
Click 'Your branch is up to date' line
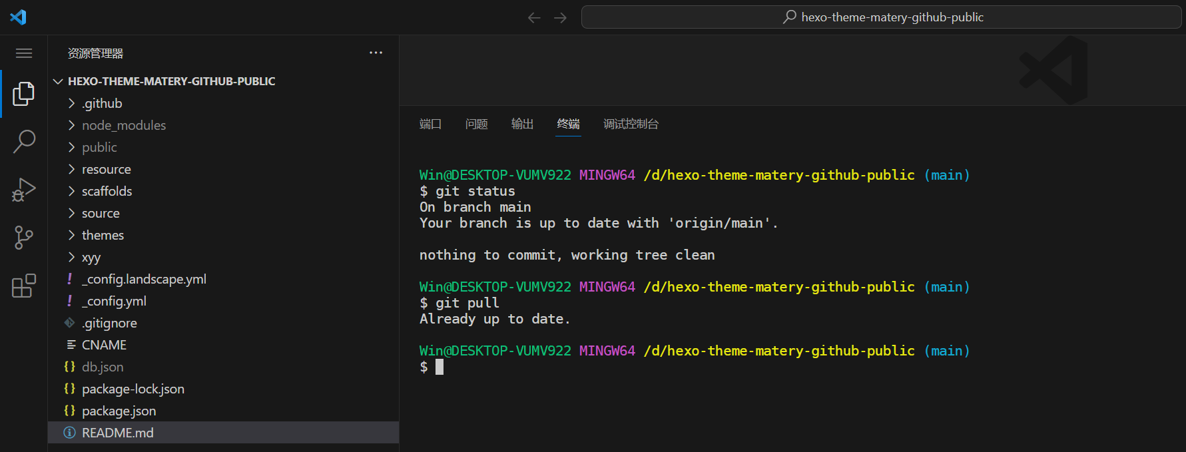(599, 223)
